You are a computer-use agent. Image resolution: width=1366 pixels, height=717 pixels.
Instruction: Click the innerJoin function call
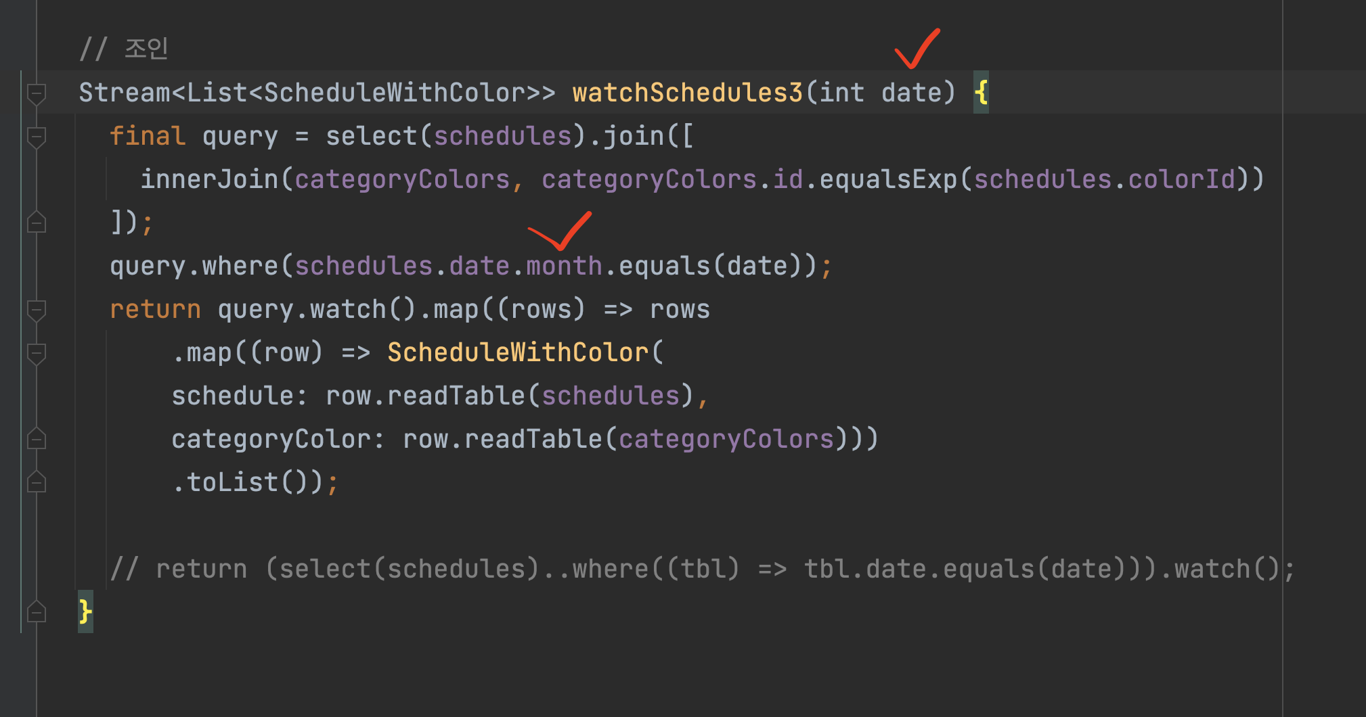click(x=209, y=179)
